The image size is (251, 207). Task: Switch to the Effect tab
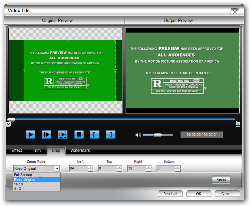point(17,151)
